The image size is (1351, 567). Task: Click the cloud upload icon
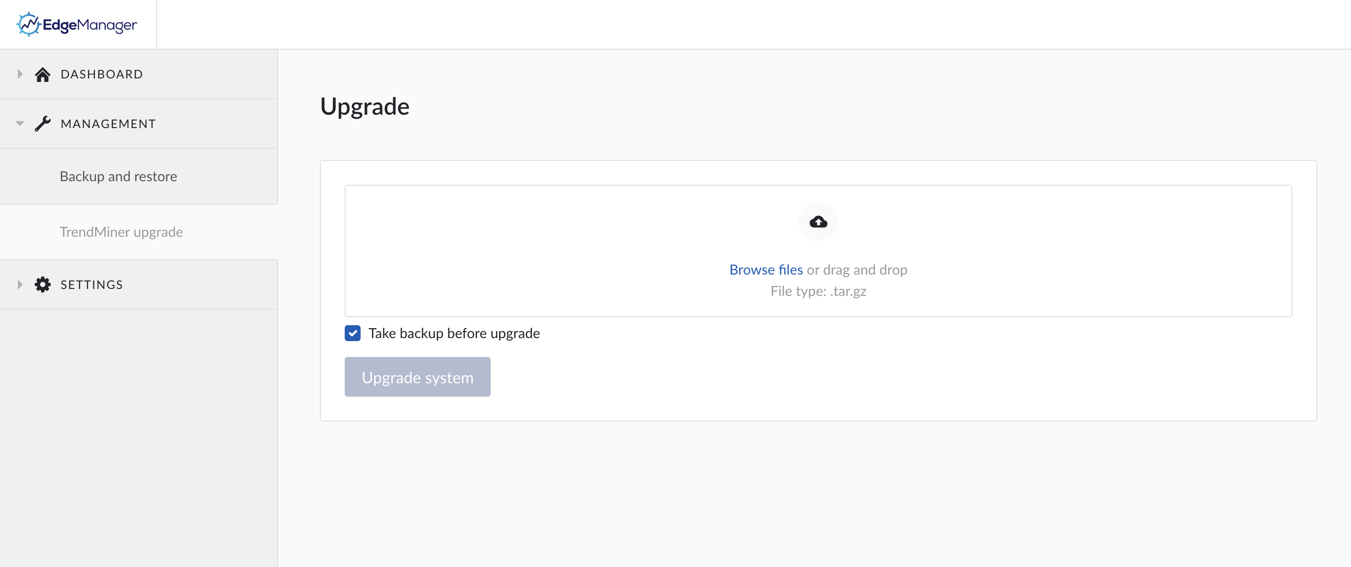818,221
